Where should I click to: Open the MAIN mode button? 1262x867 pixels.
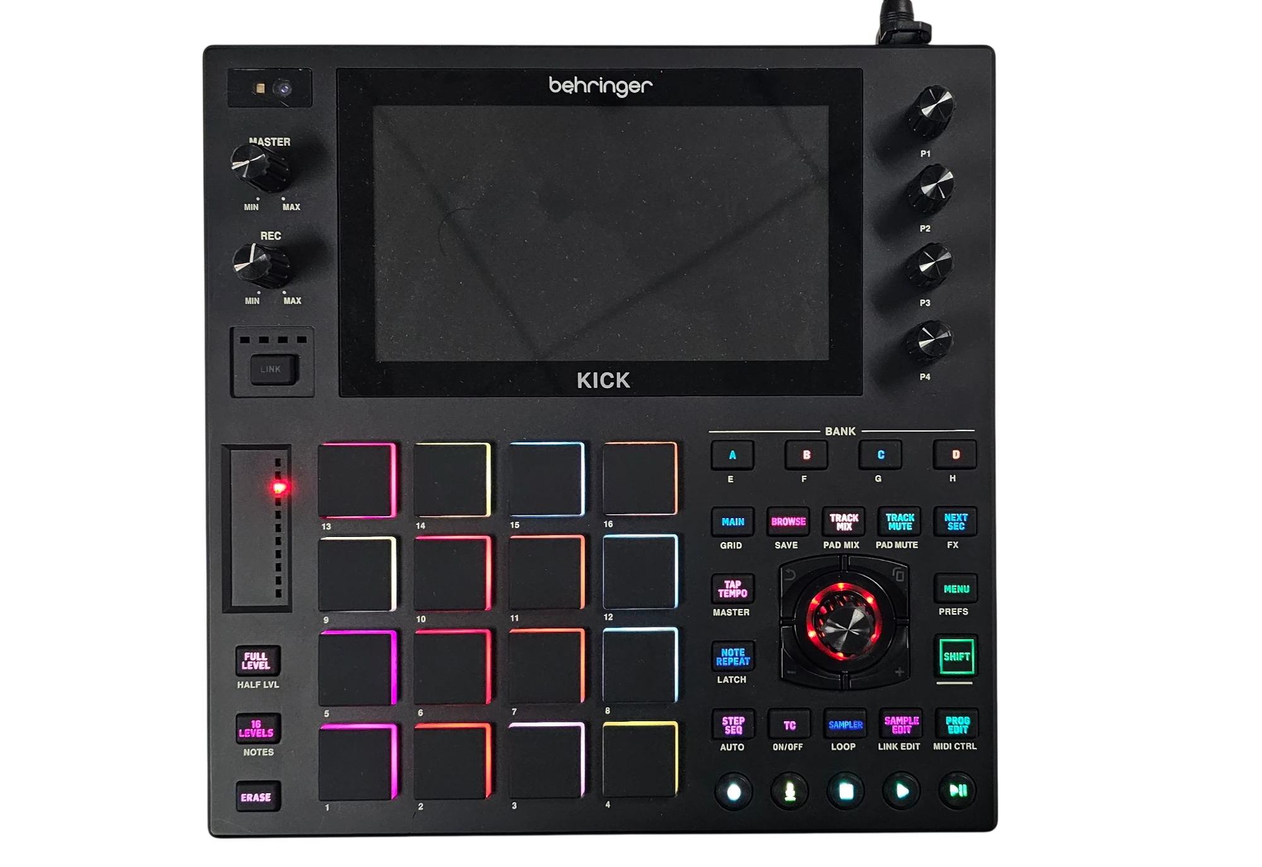(x=733, y=522)
